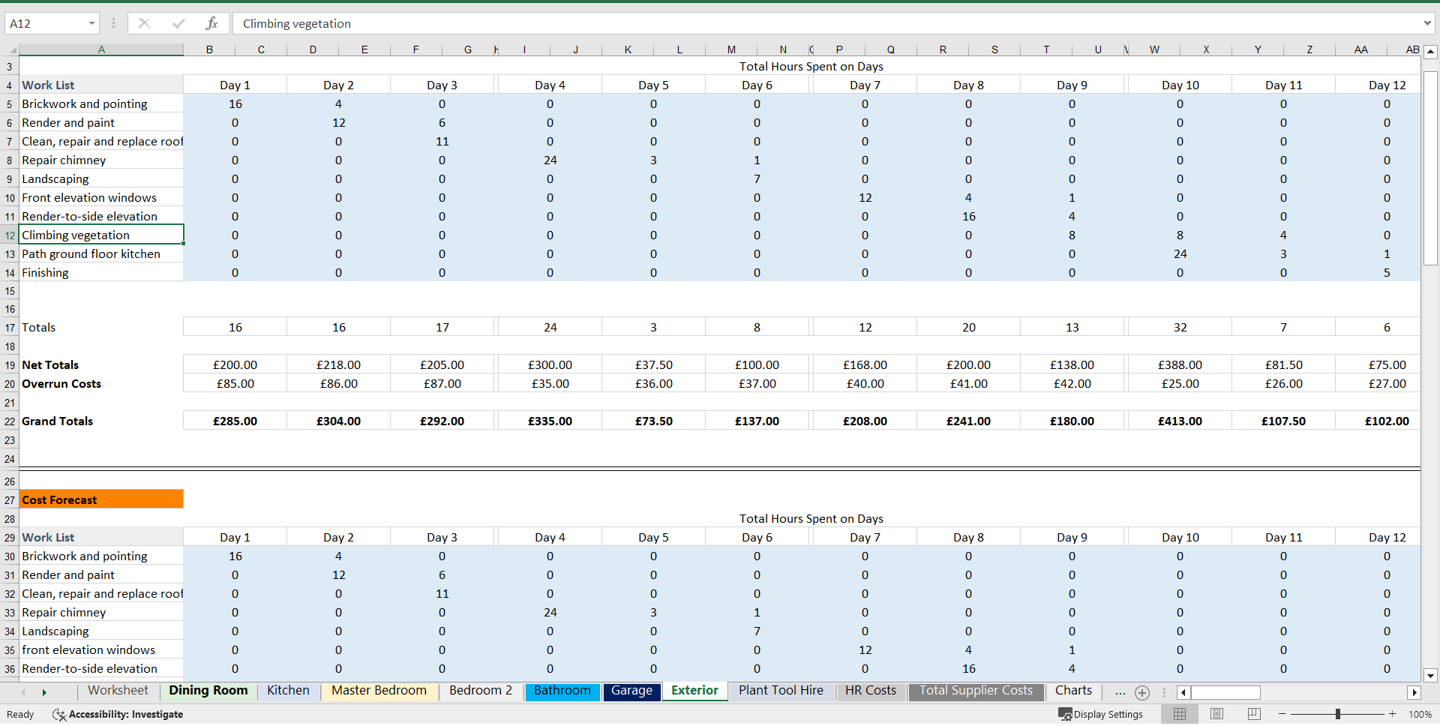The height and width of the screenshot is (726, 1440).
Task: Open the Plant Tool Hire sheet
Action: [x=780, y=691]
